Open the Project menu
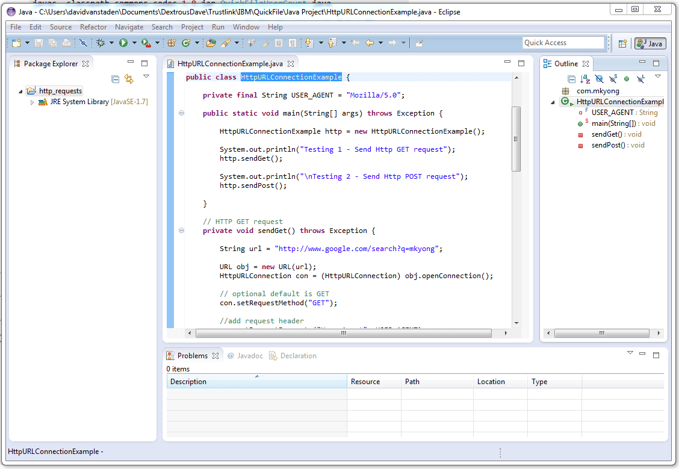Viewport: 679px width, 469px height. click(192, 27)
